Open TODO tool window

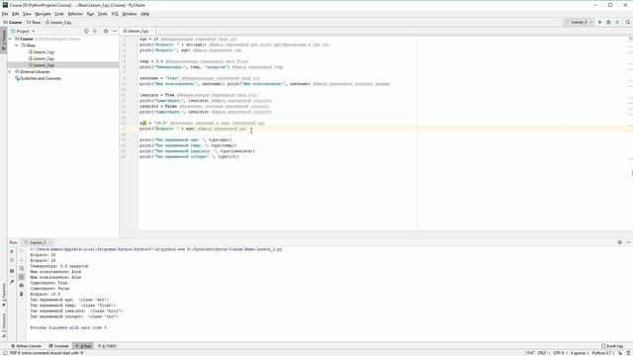107,346
